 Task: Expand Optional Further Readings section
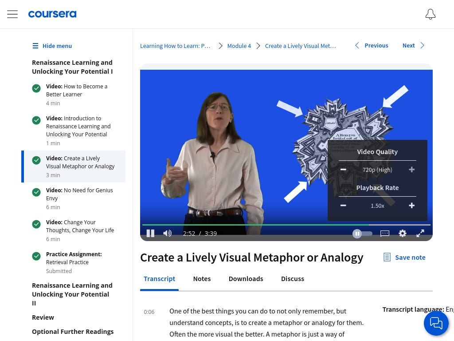73,331
